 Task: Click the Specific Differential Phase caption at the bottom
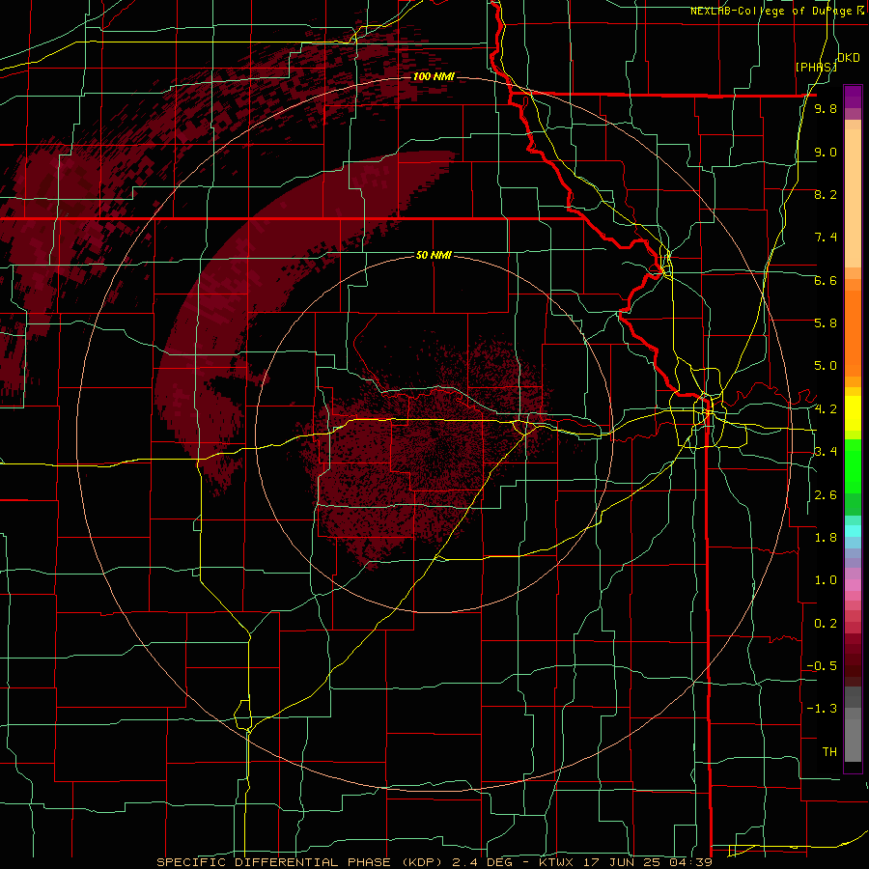click(434, 862)
